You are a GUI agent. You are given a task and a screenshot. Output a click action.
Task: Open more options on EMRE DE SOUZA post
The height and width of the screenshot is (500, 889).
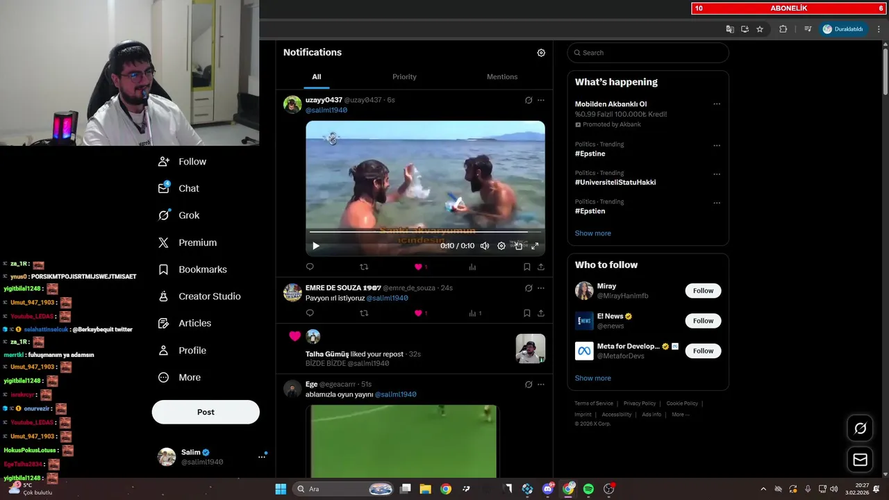pos(541,288)
